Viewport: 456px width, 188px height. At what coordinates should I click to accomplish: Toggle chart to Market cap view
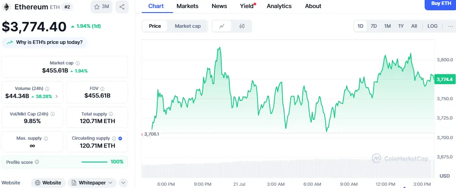[x=188, y=26]
